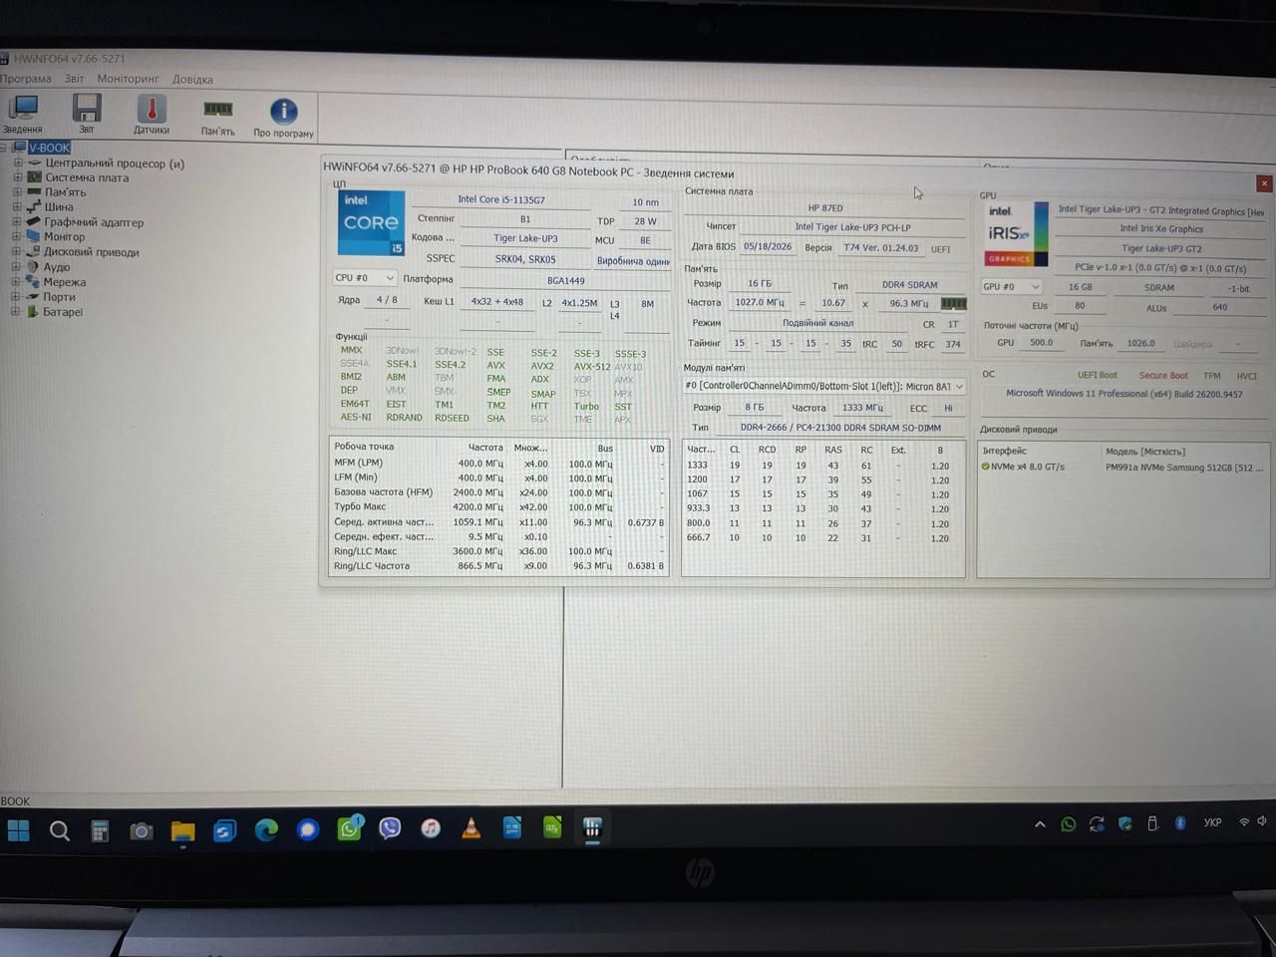Open WhatsApp pinned on the taskbar
This screenshot has width=1276, height=957.
click(349, 828)
